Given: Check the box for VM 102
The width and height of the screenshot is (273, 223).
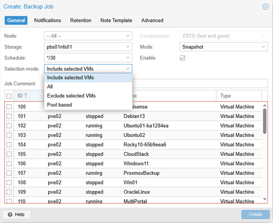Looking at the screenshot, I should pos(9,126).
